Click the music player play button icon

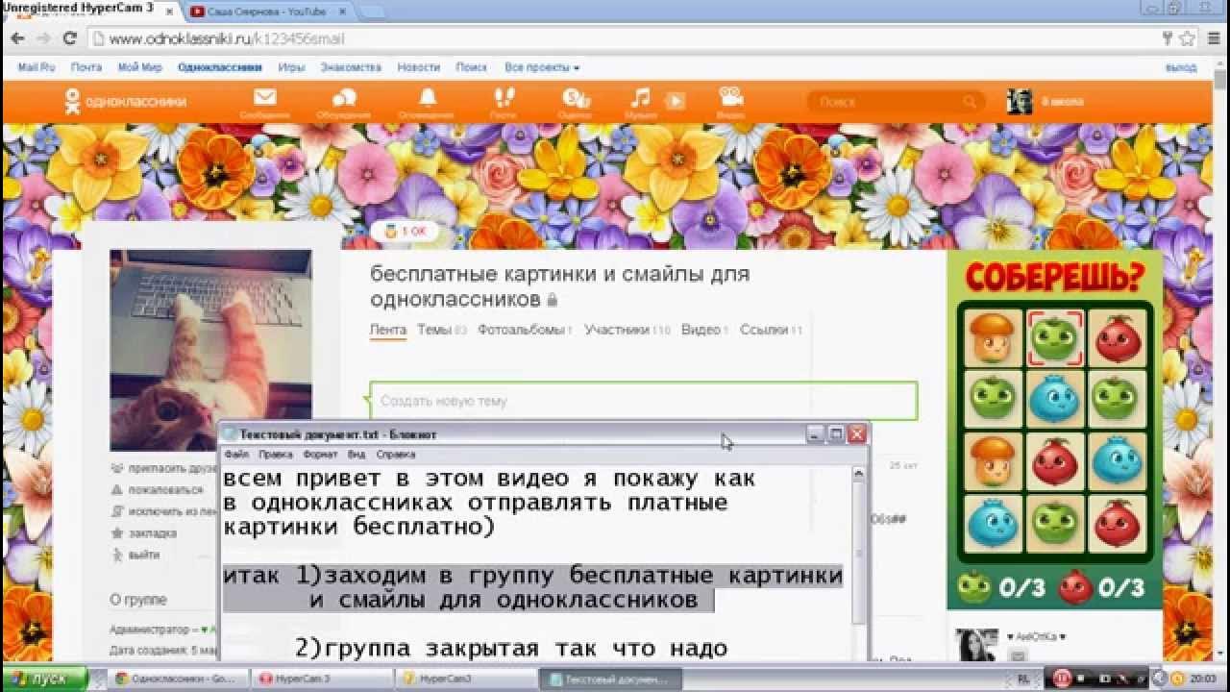point(675,100)
